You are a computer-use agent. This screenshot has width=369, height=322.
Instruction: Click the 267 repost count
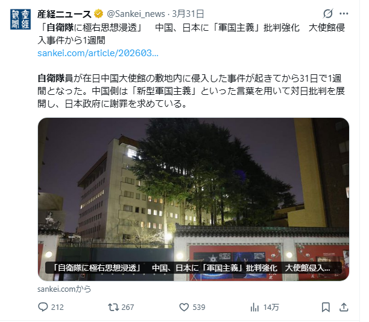pos(128,308)
